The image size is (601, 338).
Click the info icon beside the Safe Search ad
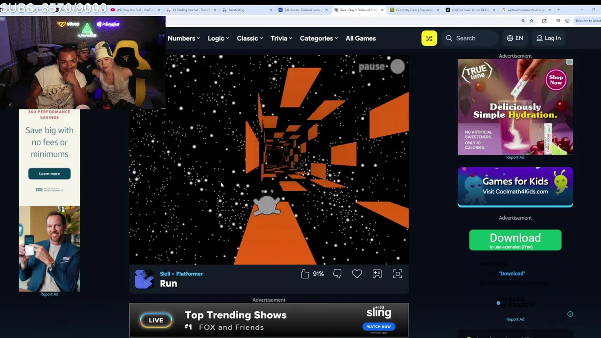(x=570, y=314)
